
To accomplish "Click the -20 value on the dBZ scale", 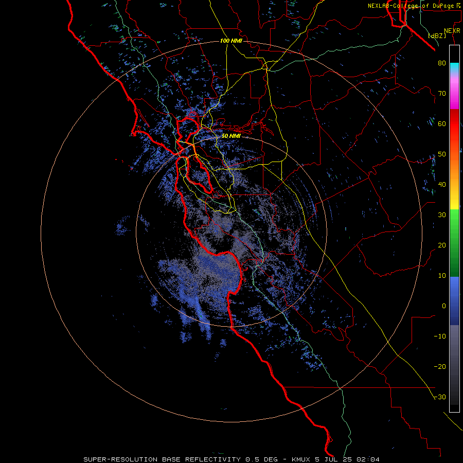I will (440, 367).
